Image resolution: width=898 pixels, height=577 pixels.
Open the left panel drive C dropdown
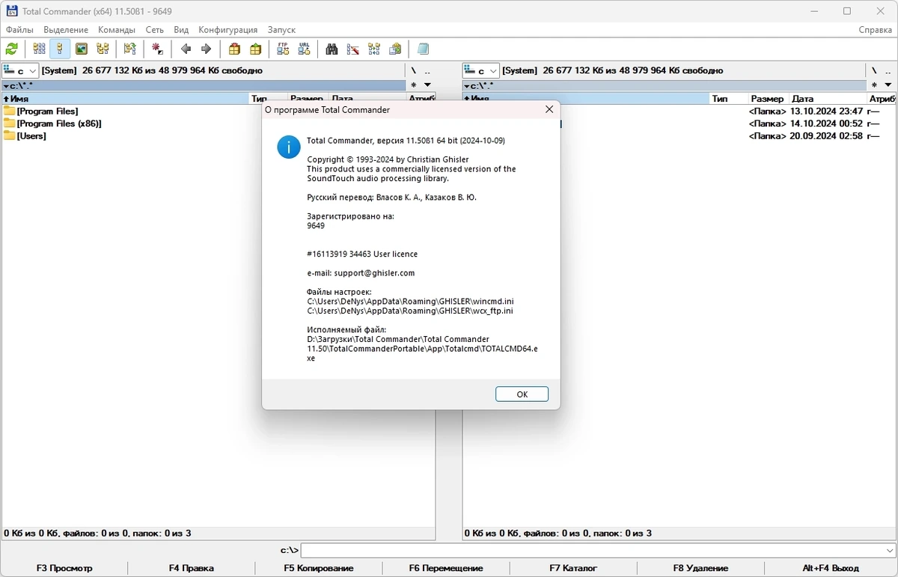20,70
